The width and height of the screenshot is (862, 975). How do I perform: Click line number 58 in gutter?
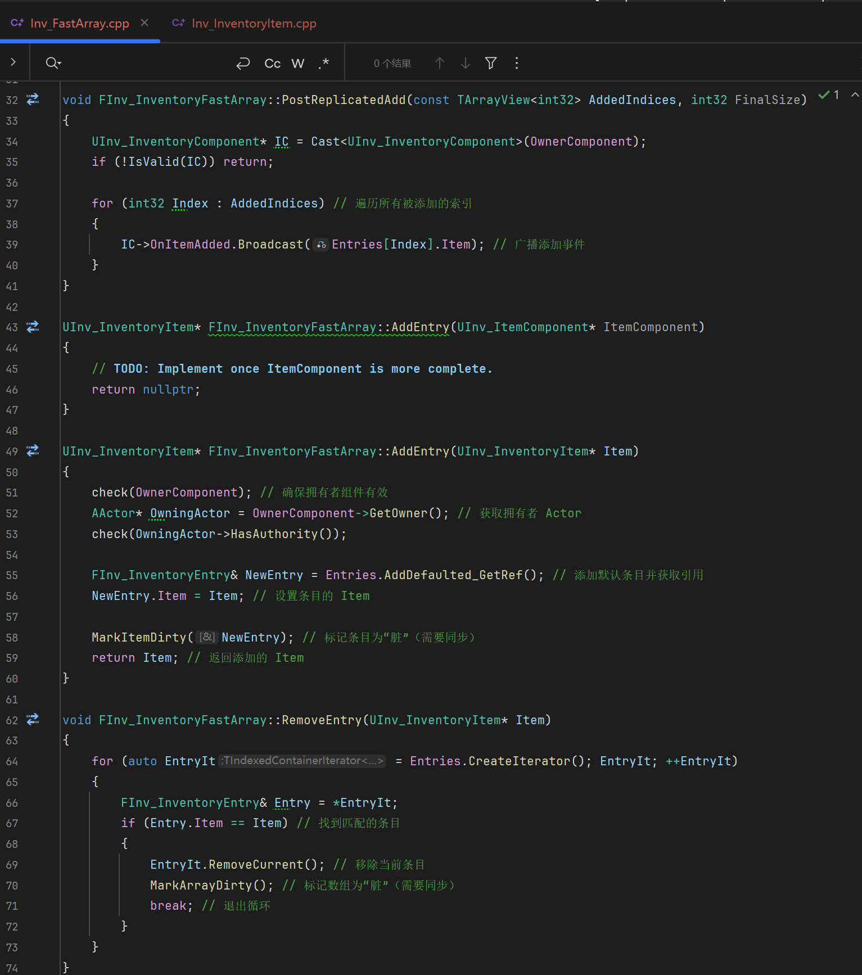tap(12, 638)
